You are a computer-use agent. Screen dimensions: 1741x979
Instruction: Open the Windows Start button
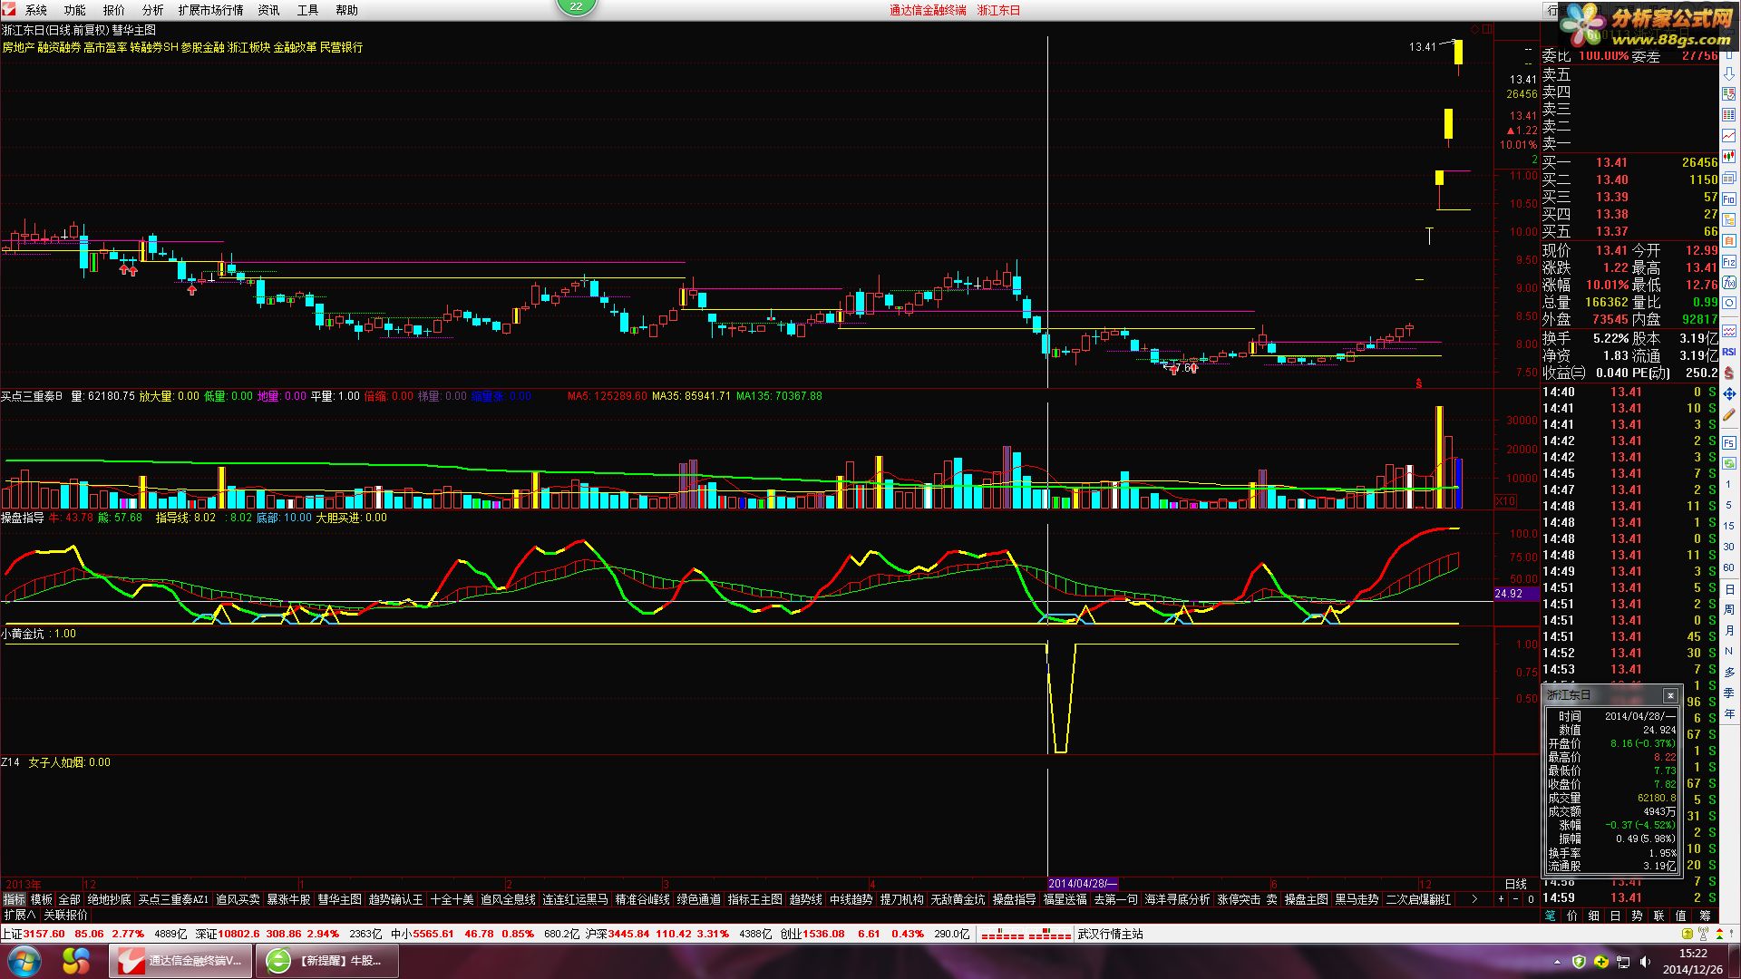[24, 961]
